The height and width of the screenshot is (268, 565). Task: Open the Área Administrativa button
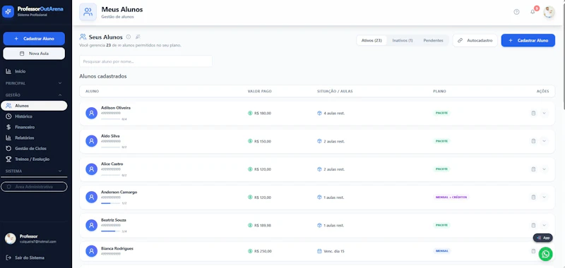click(34, 187)
